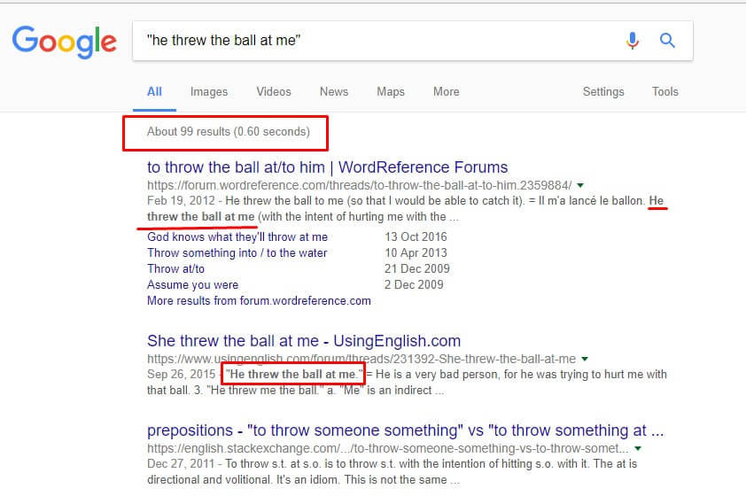
Task: Expand dropdown arrow beside WordReference URL
Action: click(580, 185)
